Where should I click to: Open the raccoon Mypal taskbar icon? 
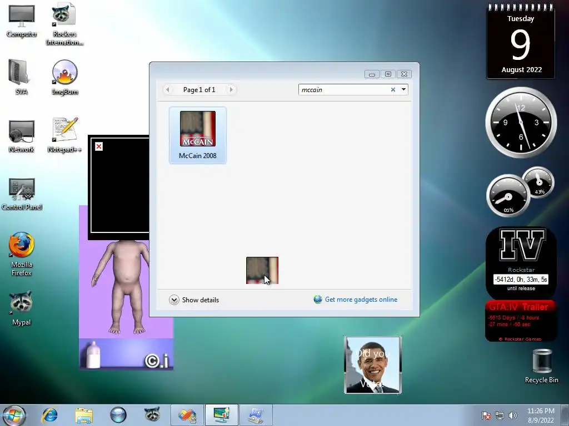(x=152, y=414)
